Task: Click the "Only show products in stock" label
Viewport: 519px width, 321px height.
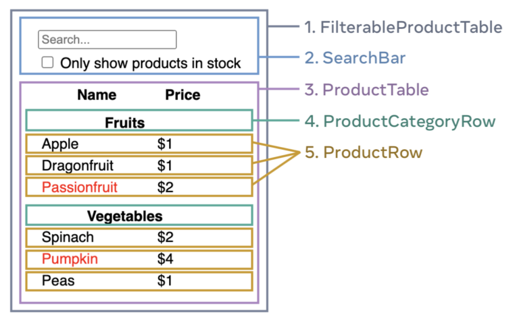Action: pyautogui.click(x=150, y=63)
